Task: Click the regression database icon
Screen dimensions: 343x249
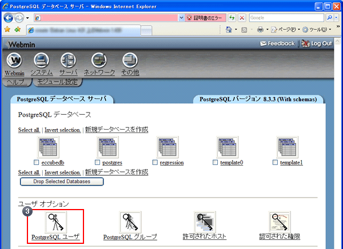Action: (167, 147)
